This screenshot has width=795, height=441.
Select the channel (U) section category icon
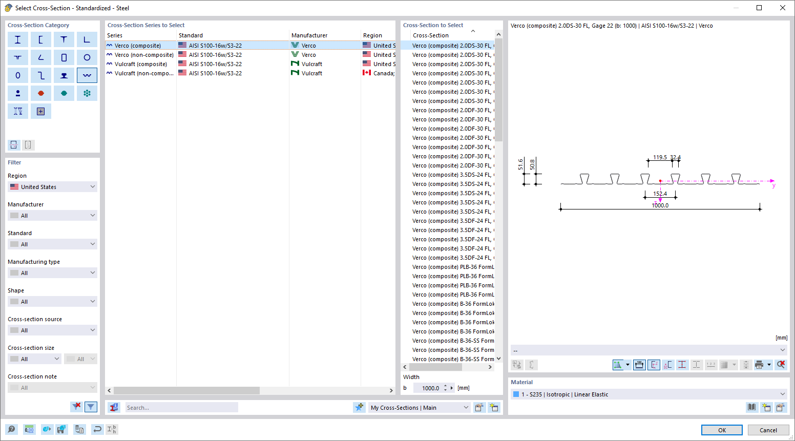(41, 39)
